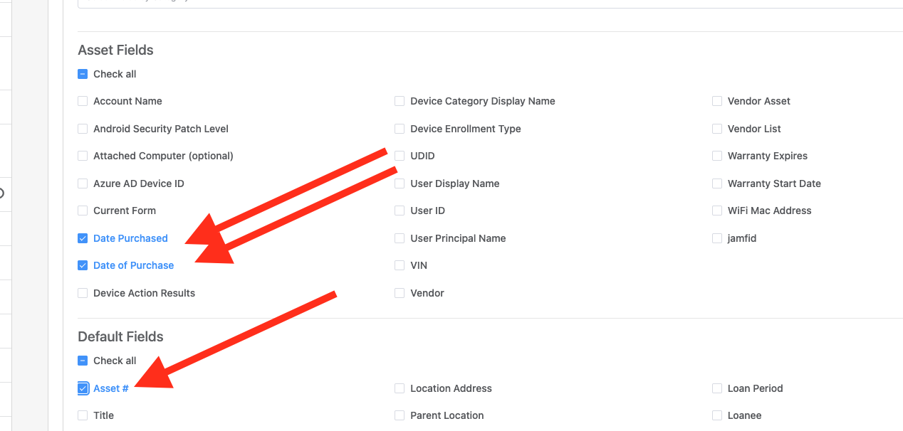Toggle the VIN checkbox
Viewport: 903px width, 431px height.
pyautogui.click(x=400, y=265)
